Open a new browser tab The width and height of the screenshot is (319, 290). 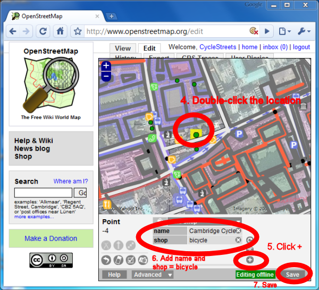[x=112, y=16]
